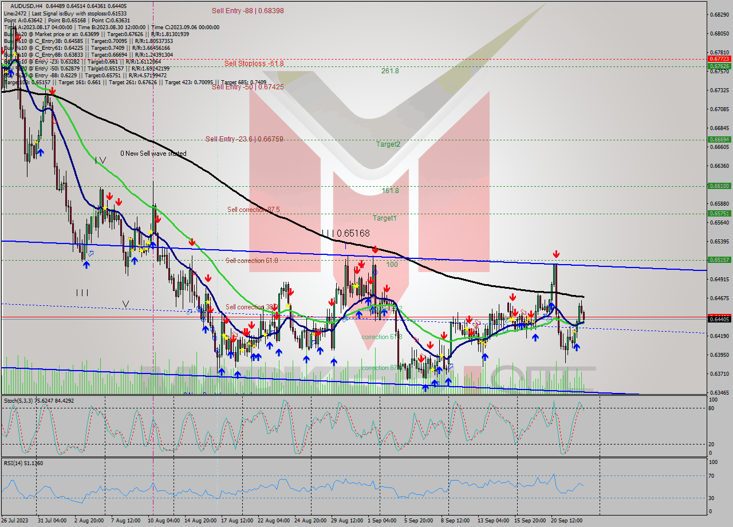Image resolution: width=733 pixels, height=527 pixels.
Task: Click the '0 New Sell wave started' annotation
Action: [153, 154]
